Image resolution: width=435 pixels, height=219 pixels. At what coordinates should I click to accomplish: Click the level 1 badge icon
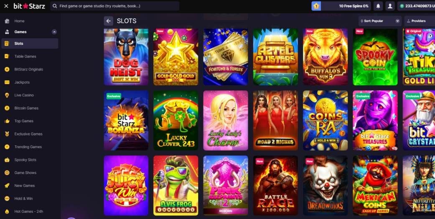316,6
